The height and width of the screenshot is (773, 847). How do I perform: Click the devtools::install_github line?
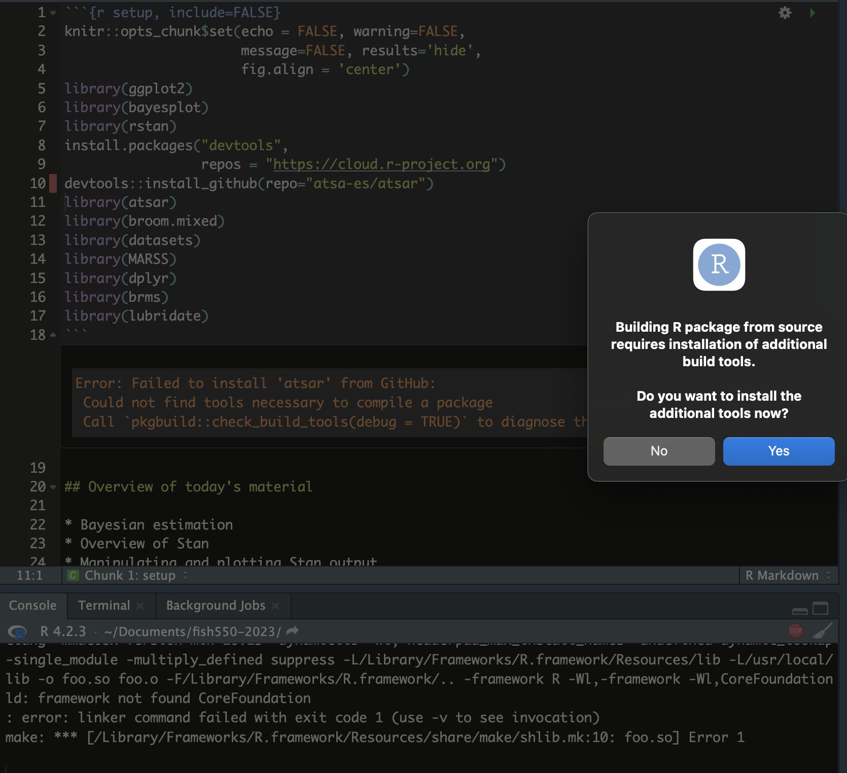click(x=249, y=183)
